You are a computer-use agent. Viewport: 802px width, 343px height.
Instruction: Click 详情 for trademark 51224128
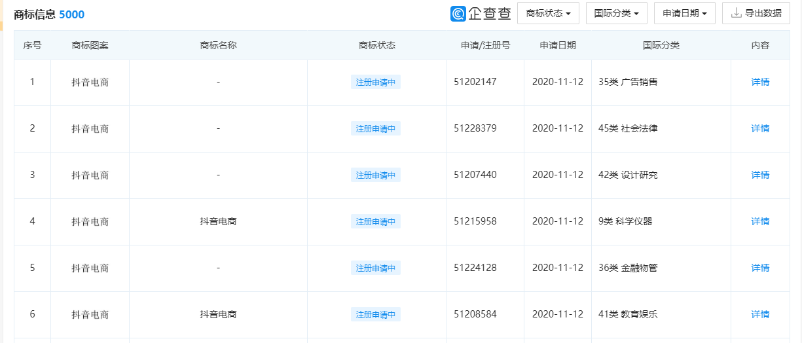760,268
